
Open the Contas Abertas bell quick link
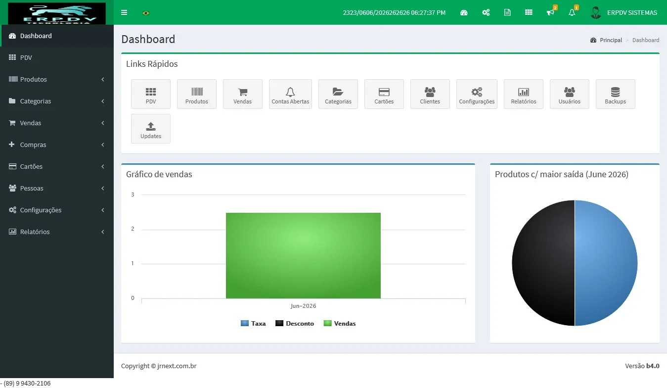click(x=290, y=94)
